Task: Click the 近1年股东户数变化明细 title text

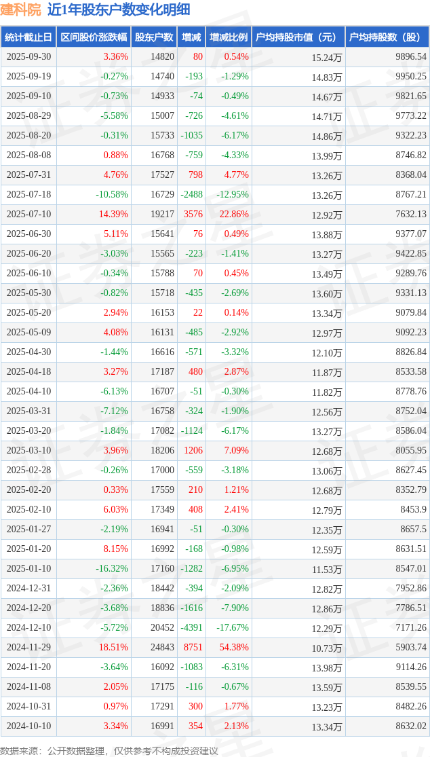Action: point(119,10)
